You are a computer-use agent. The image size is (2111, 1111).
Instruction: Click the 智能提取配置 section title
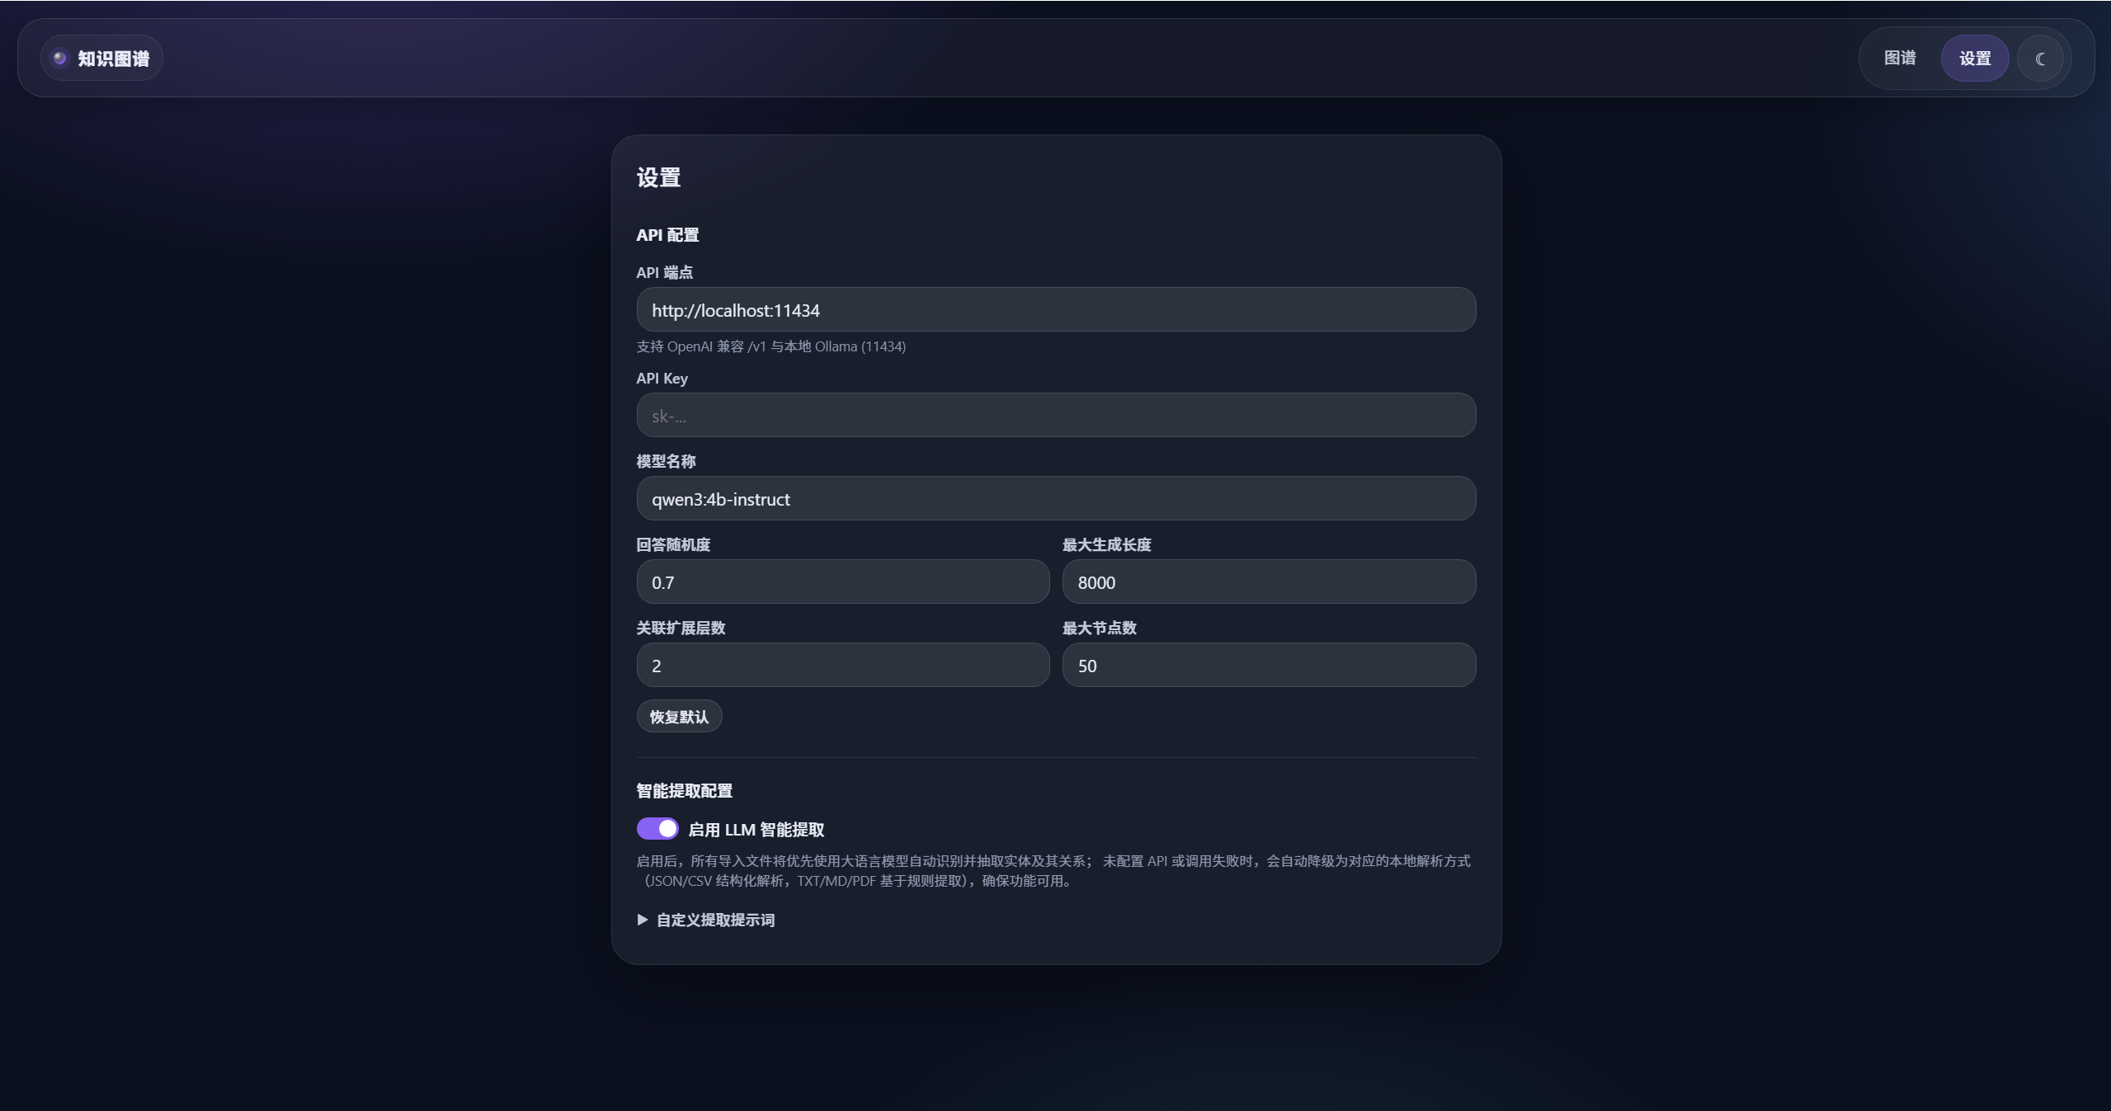(x=683, y=789)
